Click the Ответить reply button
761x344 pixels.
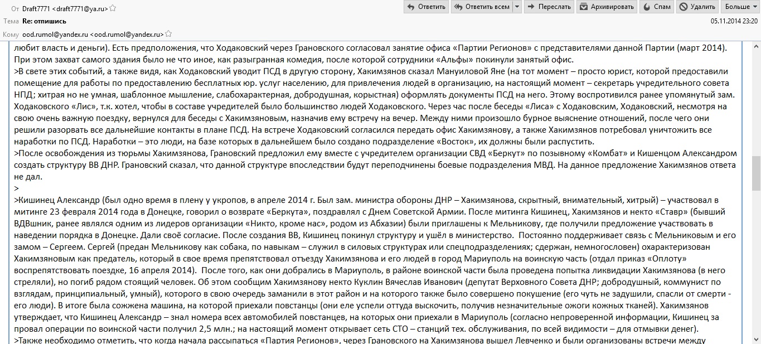(426, 7)
